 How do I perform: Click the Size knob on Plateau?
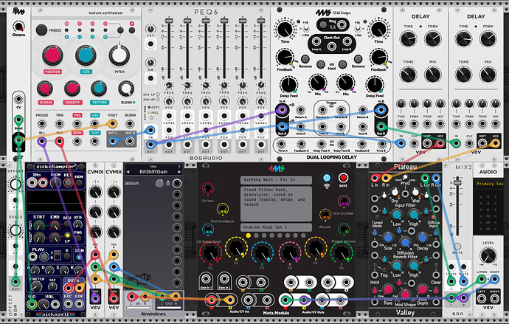tap(388, 238)
